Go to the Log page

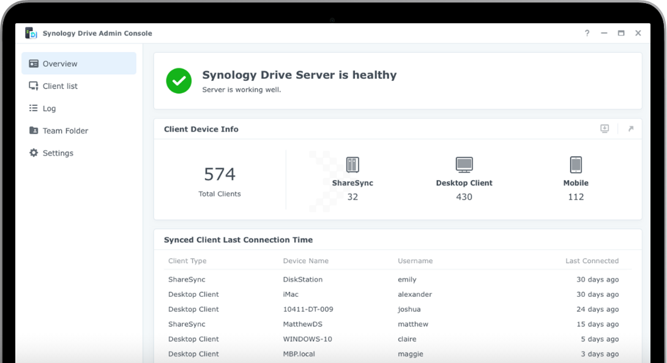click(x=49, y=108)
